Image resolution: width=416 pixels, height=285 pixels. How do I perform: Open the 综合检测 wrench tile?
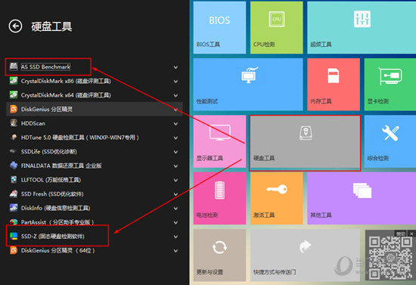coord(390,141)
